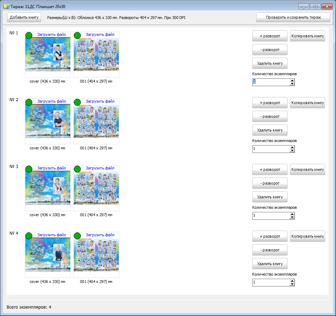The height and width of the screenshot is (316, 336).
Task: Increase copies count for book 4
Action: [x=292, y=281]
